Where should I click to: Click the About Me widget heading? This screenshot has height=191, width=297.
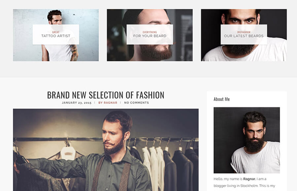point(222,99)
